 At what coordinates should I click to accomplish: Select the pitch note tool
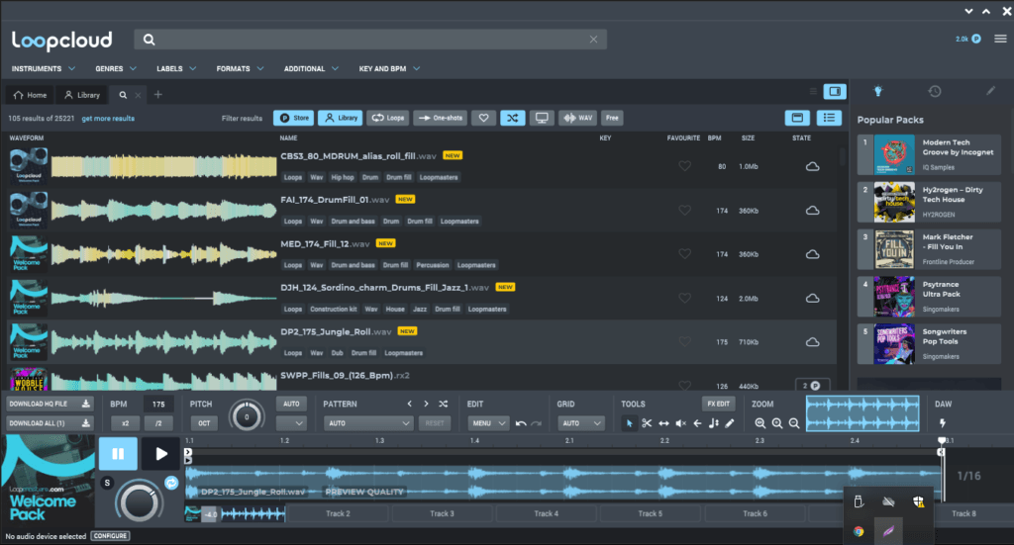713,423
